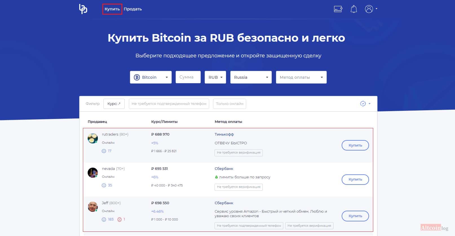The width and height of the screenshot is (455, 236).
Task: Click Jeff seller avatar
Action: [x=93, y=207]
